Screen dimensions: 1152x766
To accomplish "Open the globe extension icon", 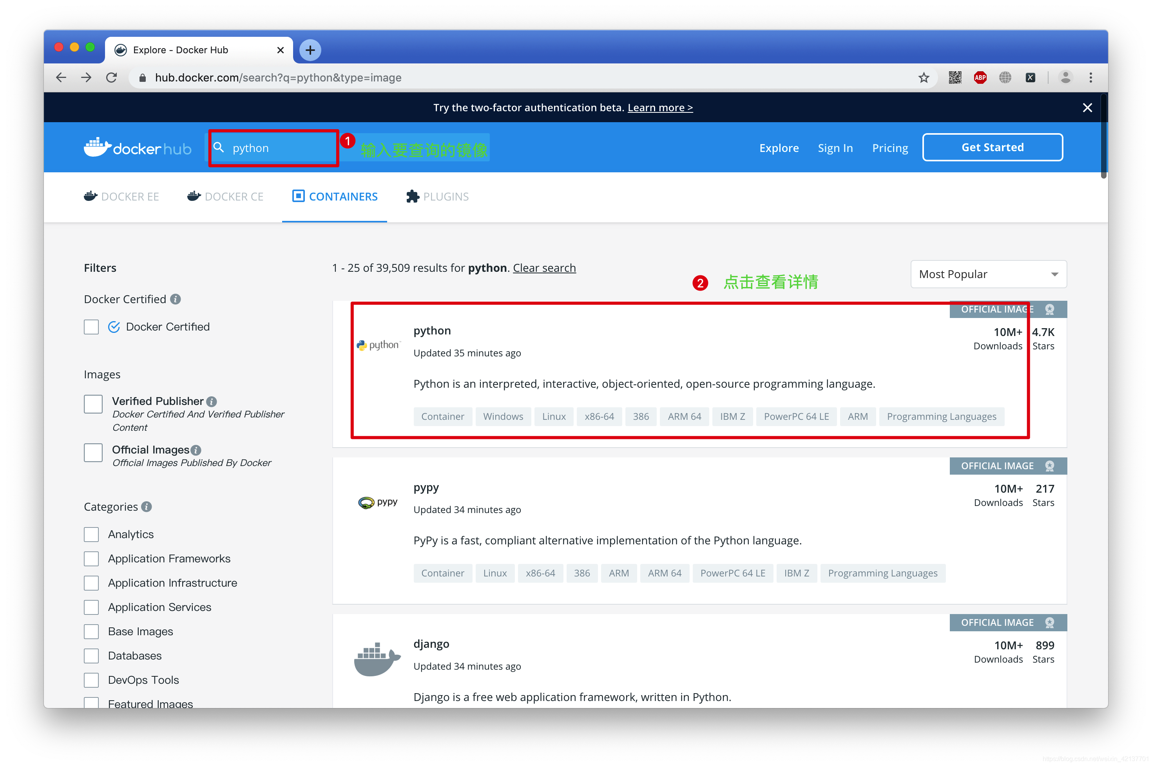I will (1005, 78).
